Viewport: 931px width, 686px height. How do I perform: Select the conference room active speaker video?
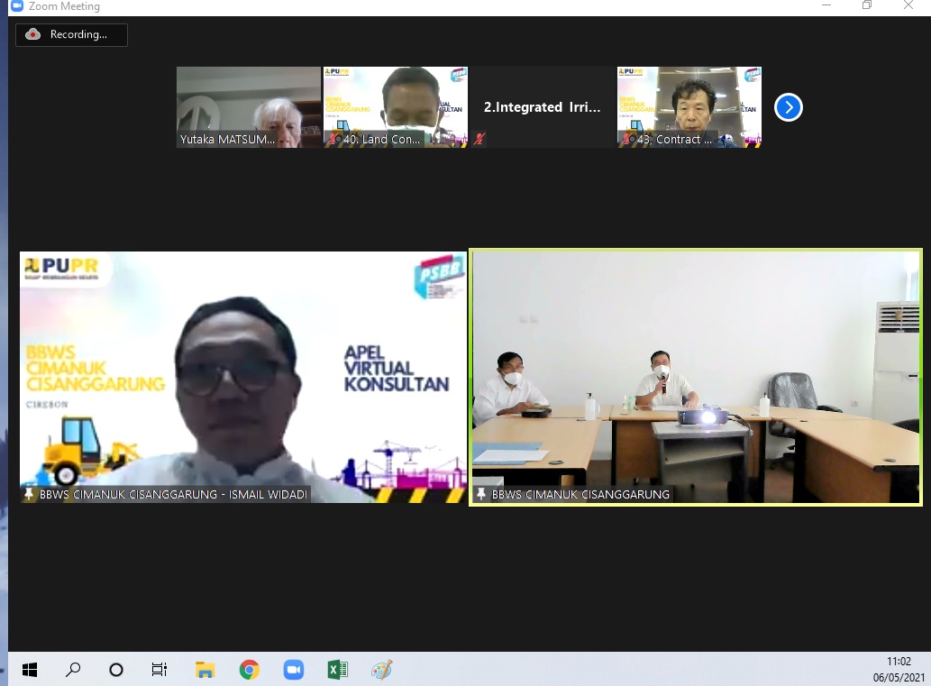(x=696, y=377)
